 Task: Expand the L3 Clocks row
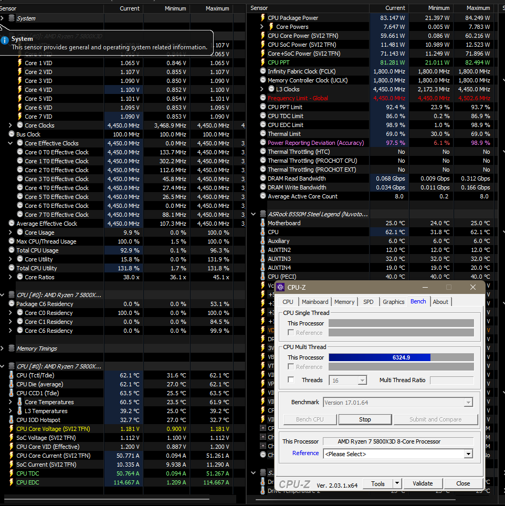(x=262, y=89)
